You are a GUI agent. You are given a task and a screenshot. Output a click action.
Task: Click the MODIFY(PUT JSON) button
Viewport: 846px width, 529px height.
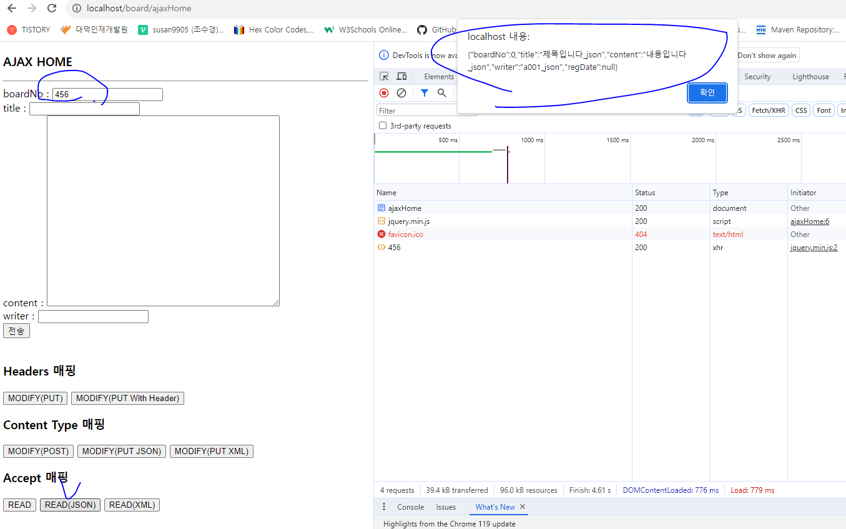[x=122, y=451]
